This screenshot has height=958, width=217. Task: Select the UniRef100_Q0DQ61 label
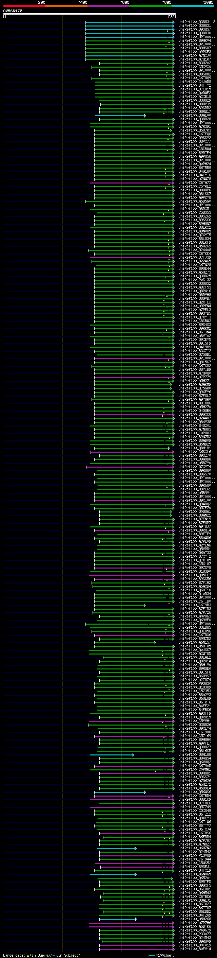coord(195,512)
